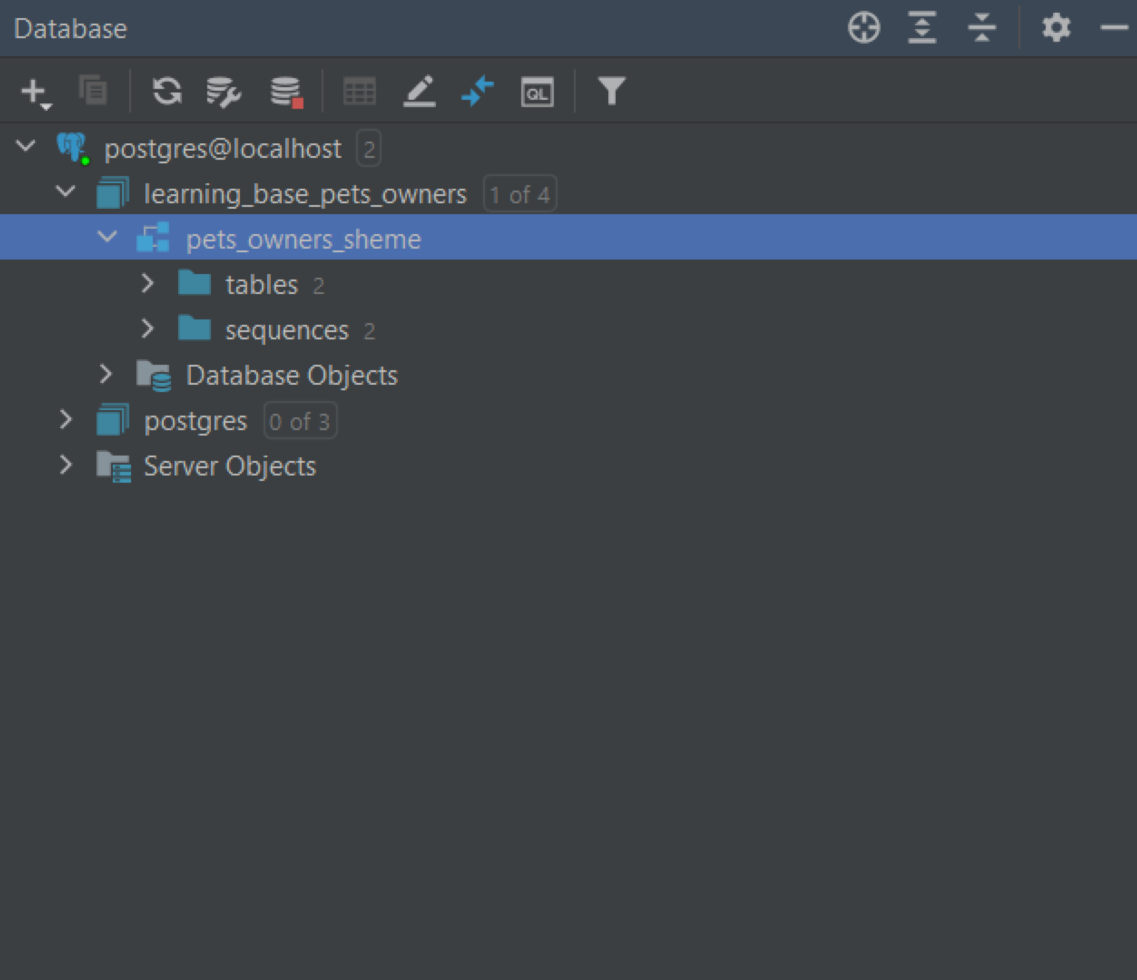This screenshot has height=980, width=1137.
Task: Click the count '2' beside sequences
Action: [x=369, y=331]
